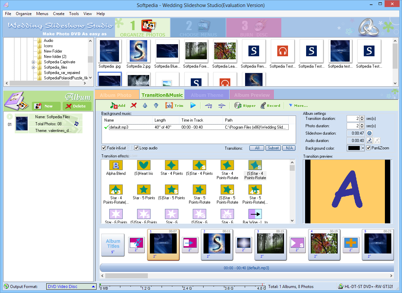The height and width of the screenshot is (293, 402).
Task: Open the Record microphone tool
Action: coord(270,105)
